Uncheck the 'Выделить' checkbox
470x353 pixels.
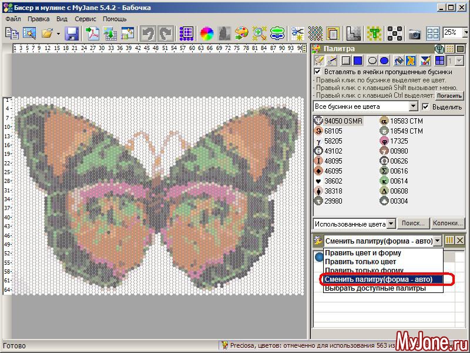click(426, 107)
